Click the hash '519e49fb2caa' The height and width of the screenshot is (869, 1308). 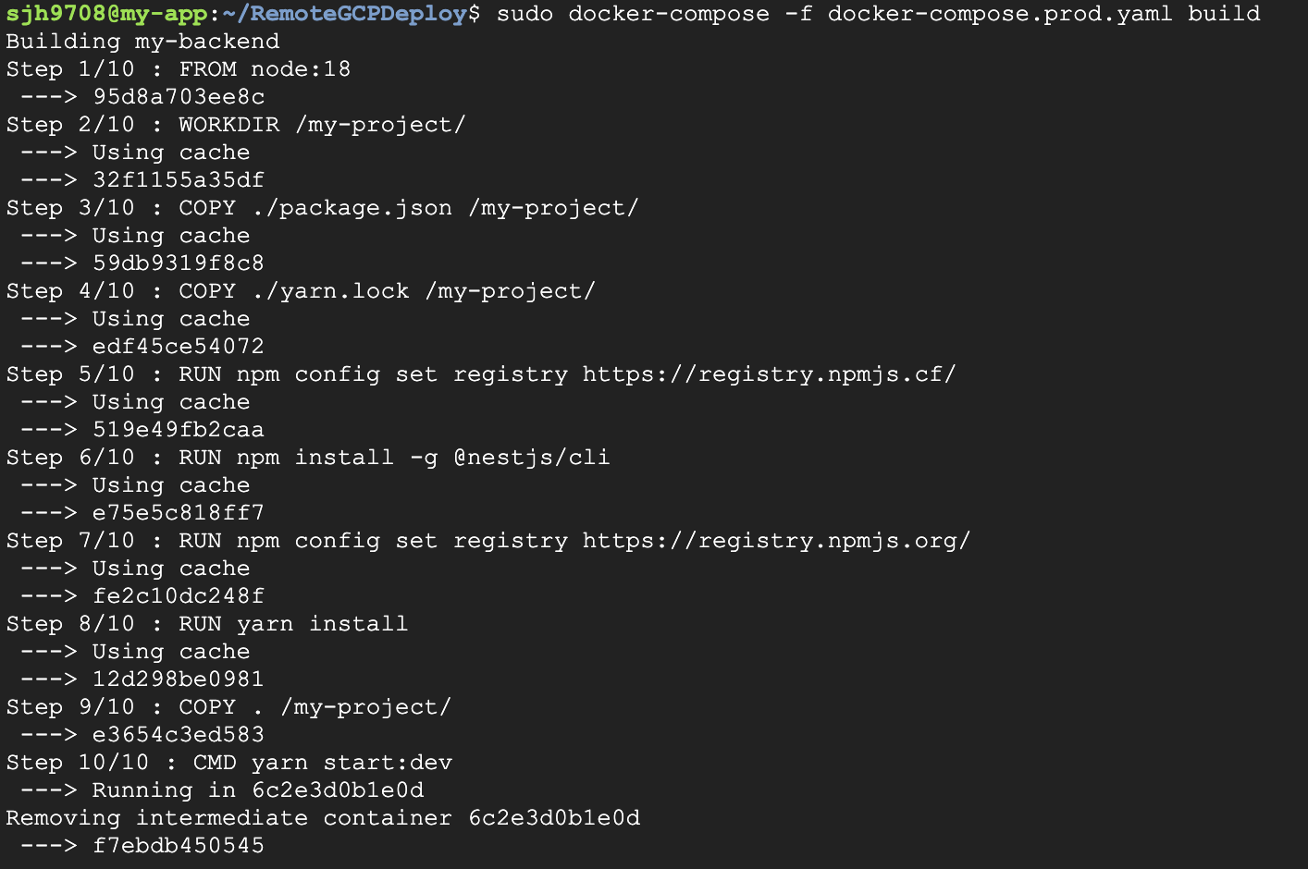pos(179,430)
